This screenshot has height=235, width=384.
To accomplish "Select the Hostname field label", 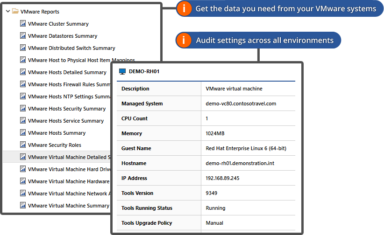I will 134,163.
